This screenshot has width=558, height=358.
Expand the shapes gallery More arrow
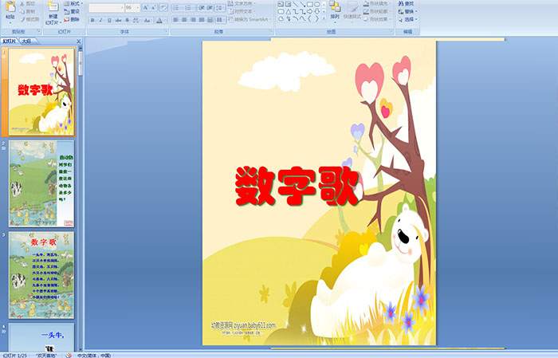click(x=324, y=19)
